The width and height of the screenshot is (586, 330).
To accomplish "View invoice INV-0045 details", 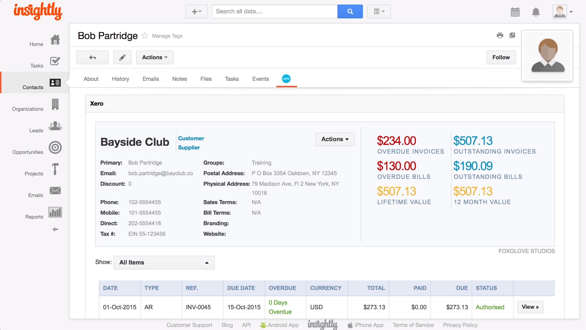I will 530,307.
